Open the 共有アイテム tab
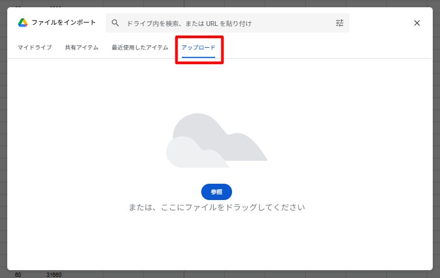Viewport: 440px width, 278px height. 82,47
